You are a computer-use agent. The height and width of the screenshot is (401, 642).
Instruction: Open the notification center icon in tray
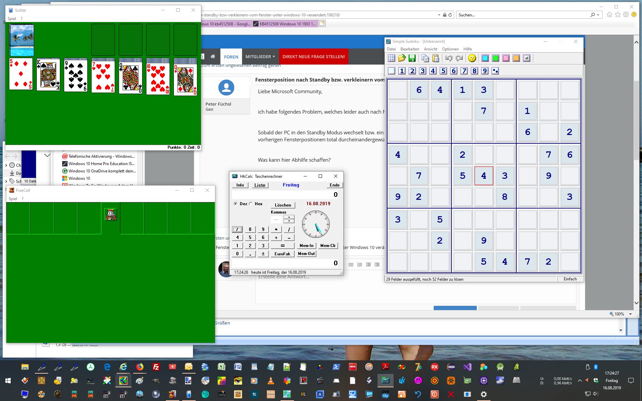pos(631,381)
